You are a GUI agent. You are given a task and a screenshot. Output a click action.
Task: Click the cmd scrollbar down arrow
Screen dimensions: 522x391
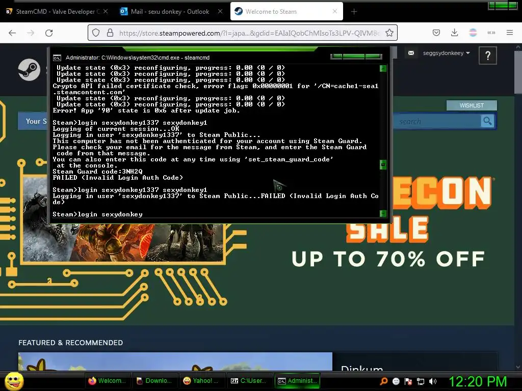tap(383, 213)
